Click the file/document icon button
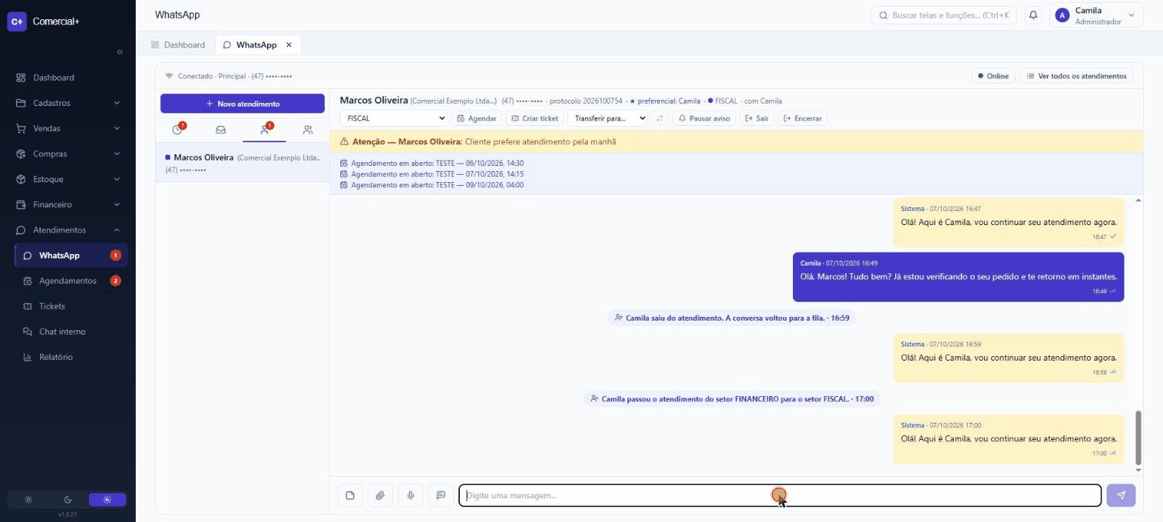The width and height of the screenshot is (1163, 522). [350, 495]
